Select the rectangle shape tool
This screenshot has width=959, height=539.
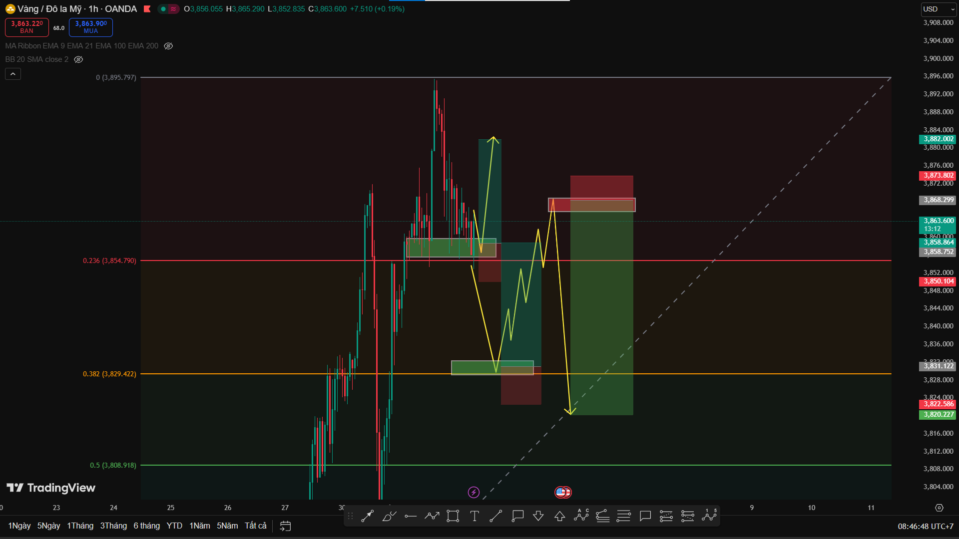click(x=453, y=516)
